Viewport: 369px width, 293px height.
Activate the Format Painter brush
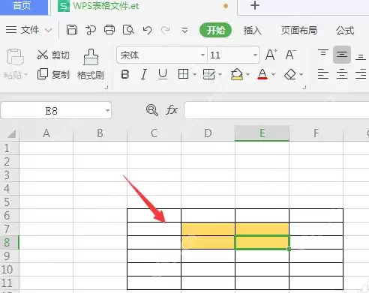91,57
